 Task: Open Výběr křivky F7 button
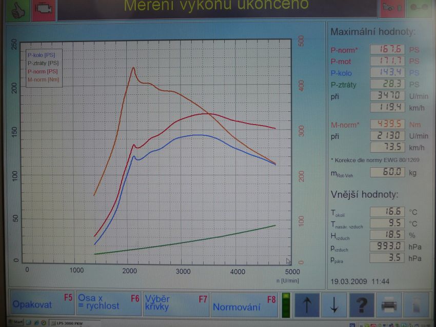(176, 304)
